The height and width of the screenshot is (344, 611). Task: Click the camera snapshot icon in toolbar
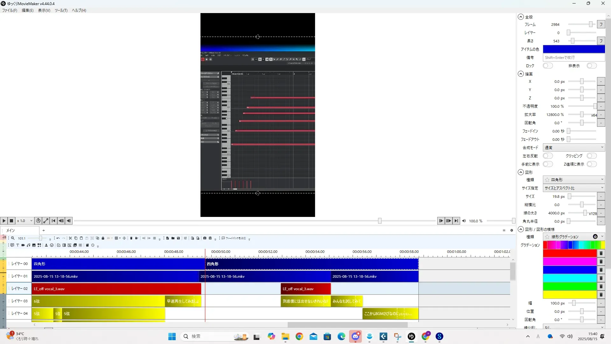[x=205, y=238]
